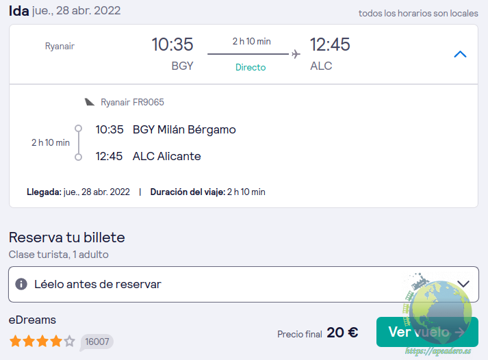Click the info icon beside 'Léelo antes de reservar'
Image resolution: width=488 pixels, height=360 pixels.
click(21, 284)
